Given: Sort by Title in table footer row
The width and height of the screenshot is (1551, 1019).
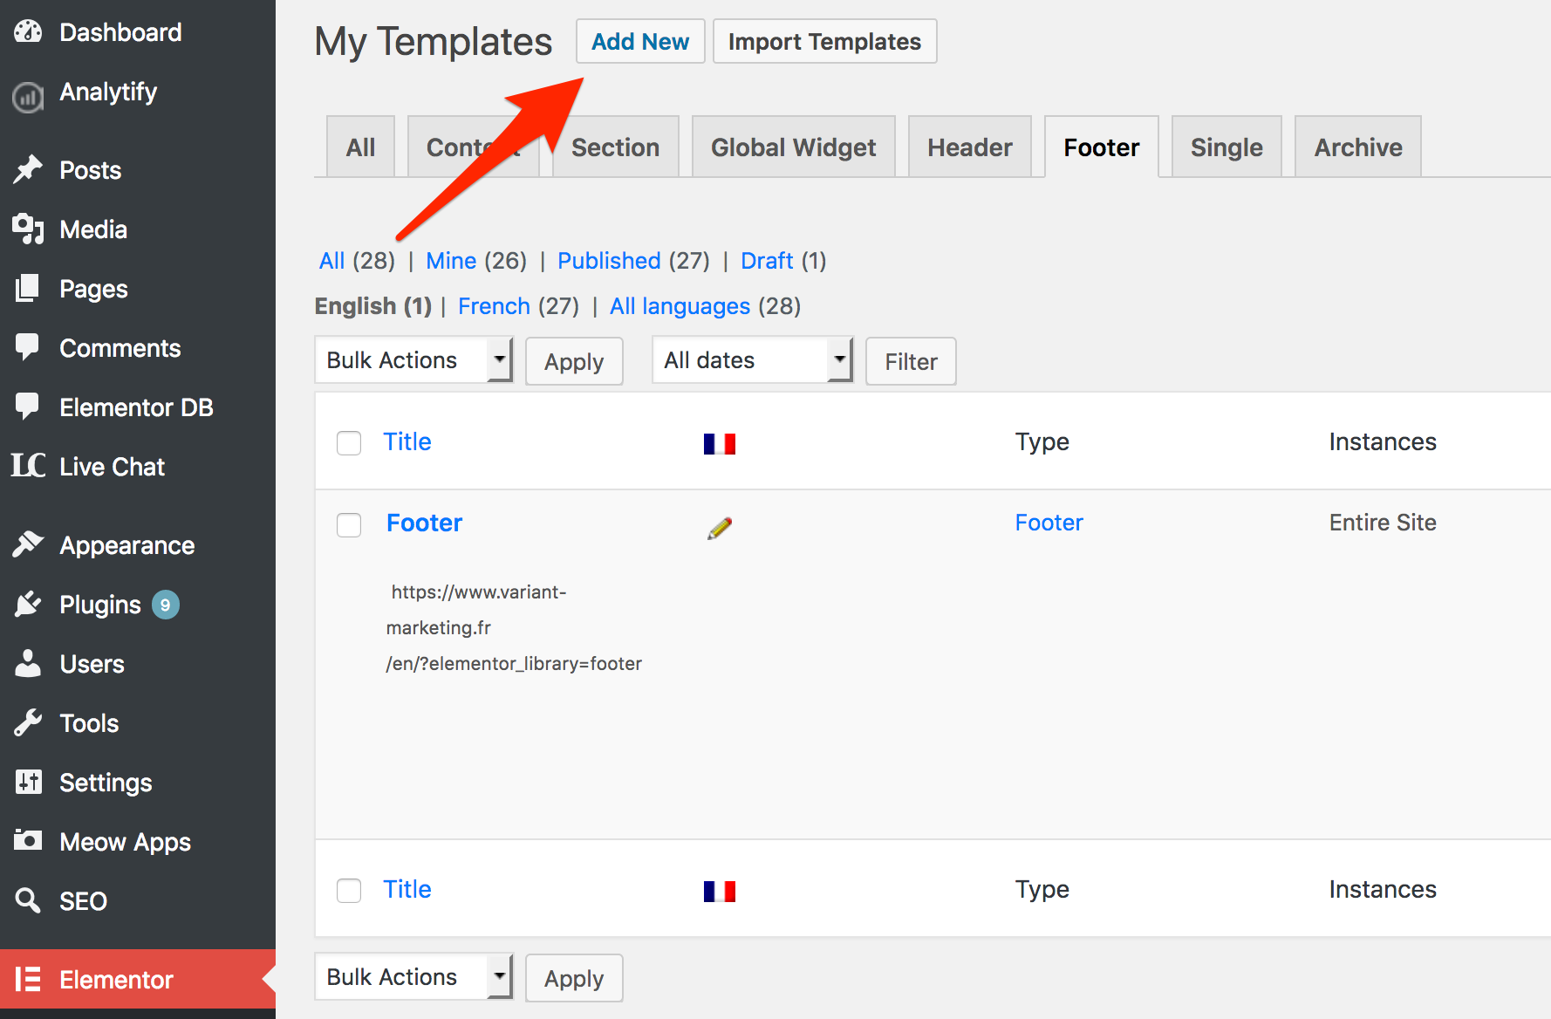Looking at the screenshot, I should [407, 889].
